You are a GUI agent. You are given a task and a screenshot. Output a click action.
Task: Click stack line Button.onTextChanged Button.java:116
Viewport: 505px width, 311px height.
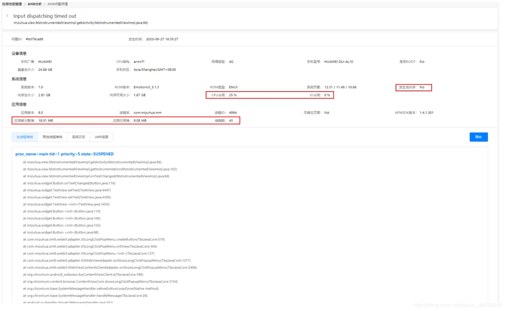(x=69, y=183)
